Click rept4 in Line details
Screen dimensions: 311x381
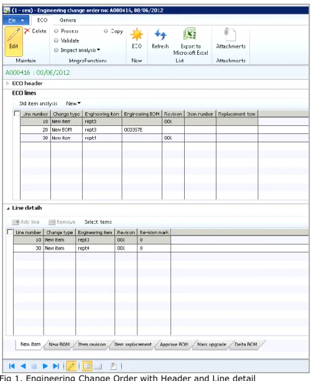coord(83,248)
